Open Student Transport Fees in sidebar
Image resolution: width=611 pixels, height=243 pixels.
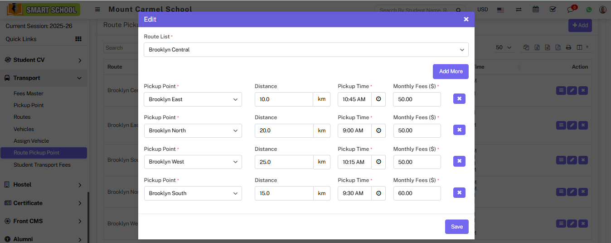tap(42, 165)
